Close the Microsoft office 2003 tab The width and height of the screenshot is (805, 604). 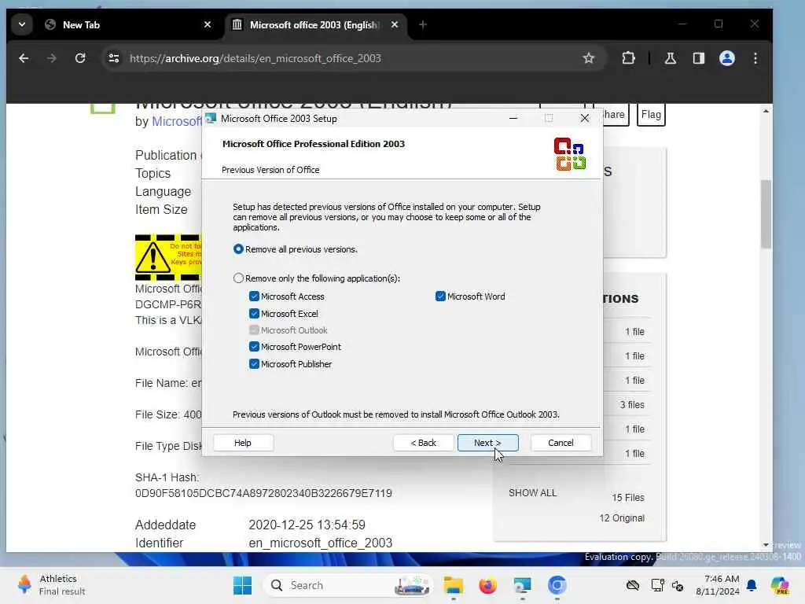point(395,24)
